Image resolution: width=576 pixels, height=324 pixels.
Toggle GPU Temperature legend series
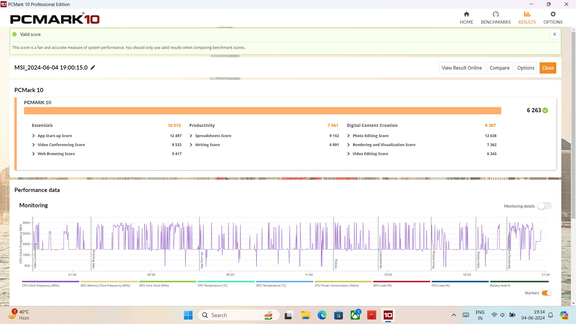tap(284, 284)
